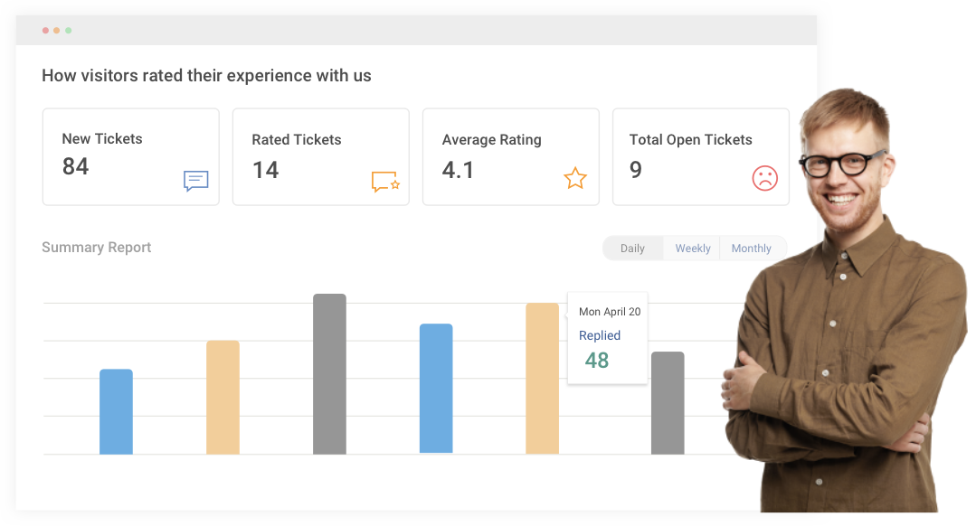This screenshot has height=526, width=976.
Task: Click the Summary Report heading
Action: point(96,247)
